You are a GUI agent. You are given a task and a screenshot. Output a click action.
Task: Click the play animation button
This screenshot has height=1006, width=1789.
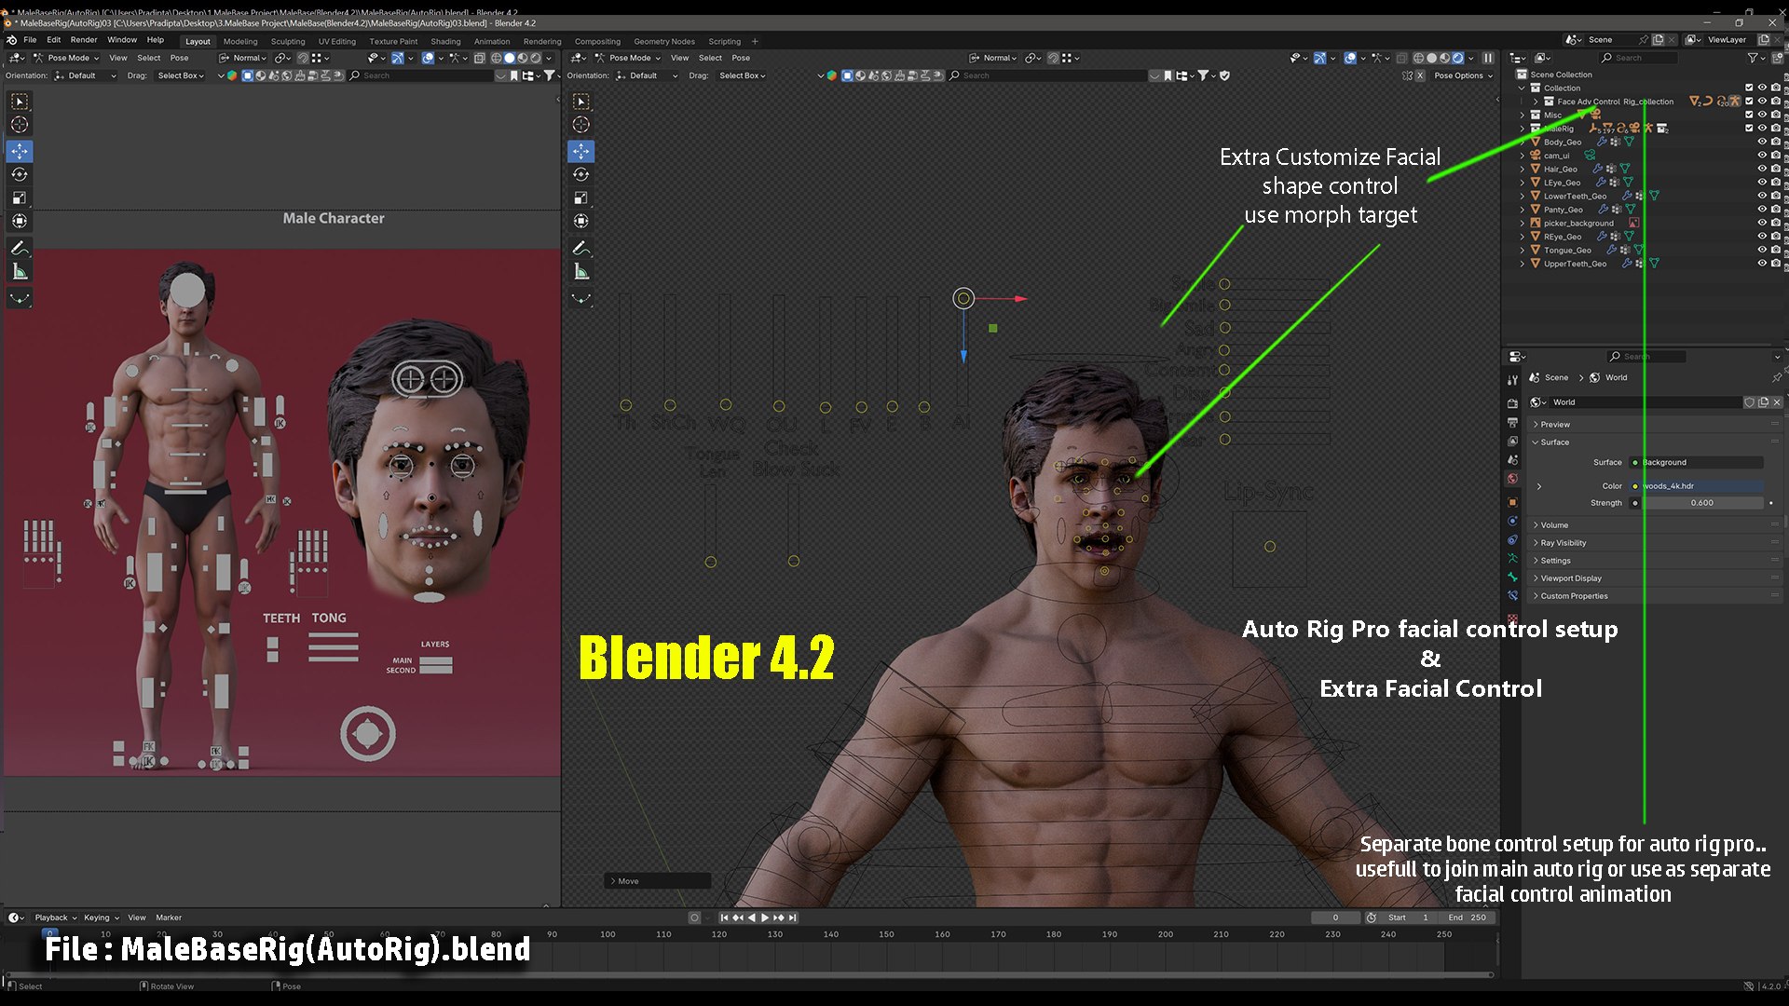[765, 918]
